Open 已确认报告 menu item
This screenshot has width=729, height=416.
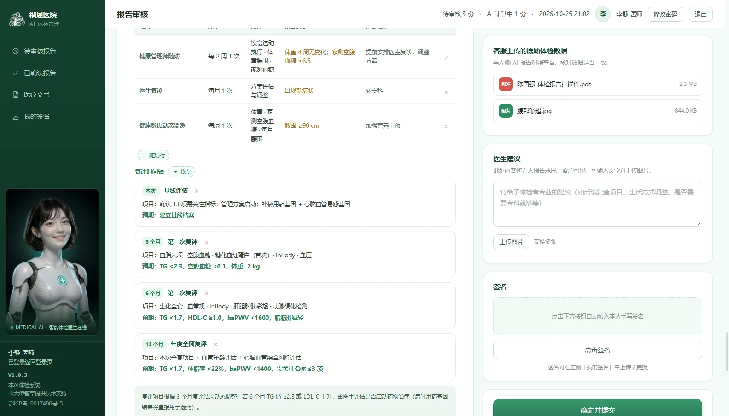coord(52,73)
